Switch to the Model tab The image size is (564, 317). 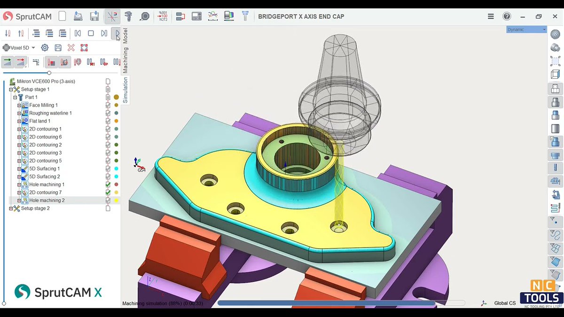[125, 36]
